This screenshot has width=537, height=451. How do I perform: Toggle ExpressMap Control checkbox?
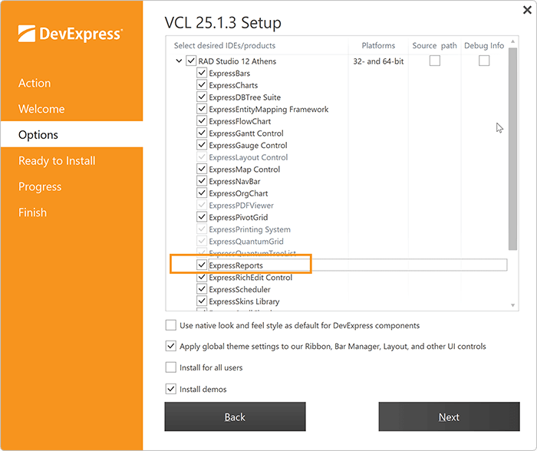(x=202, y=169)
